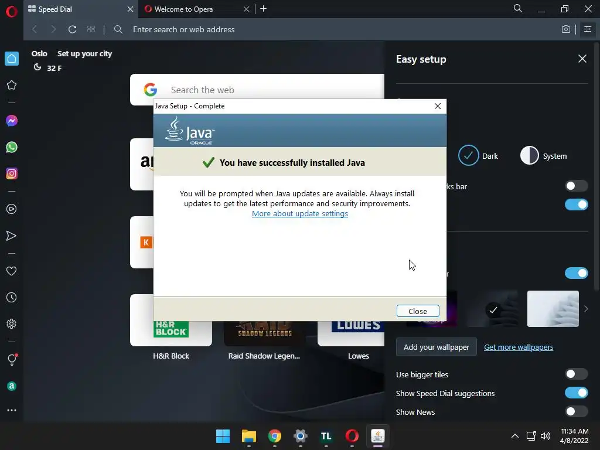Screen dimensions: 600x450
Task: Switch to the Speed Dial tab
Action: tap(77, 9)
